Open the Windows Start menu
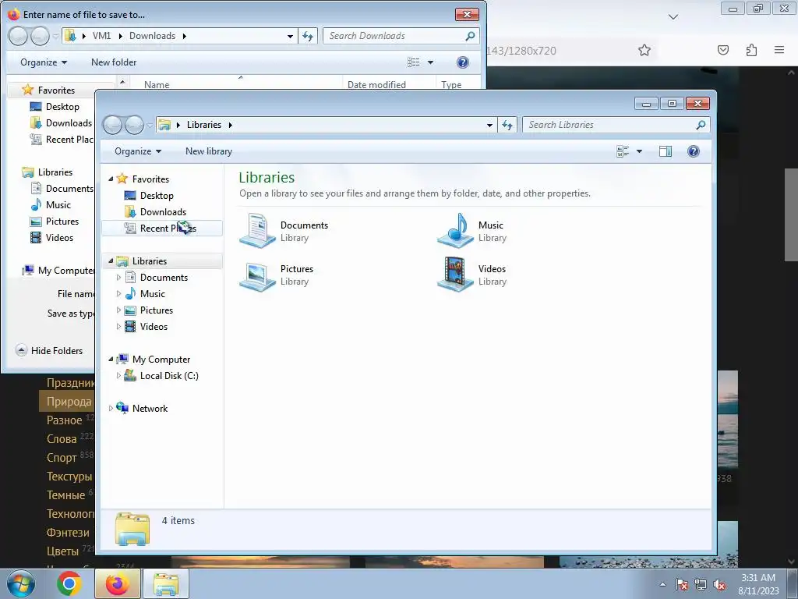 coord(21,583)
